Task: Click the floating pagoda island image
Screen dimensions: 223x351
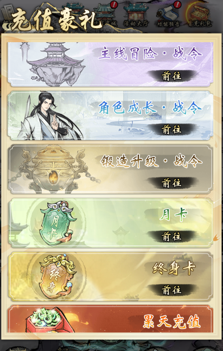Action: coord(54,64)
